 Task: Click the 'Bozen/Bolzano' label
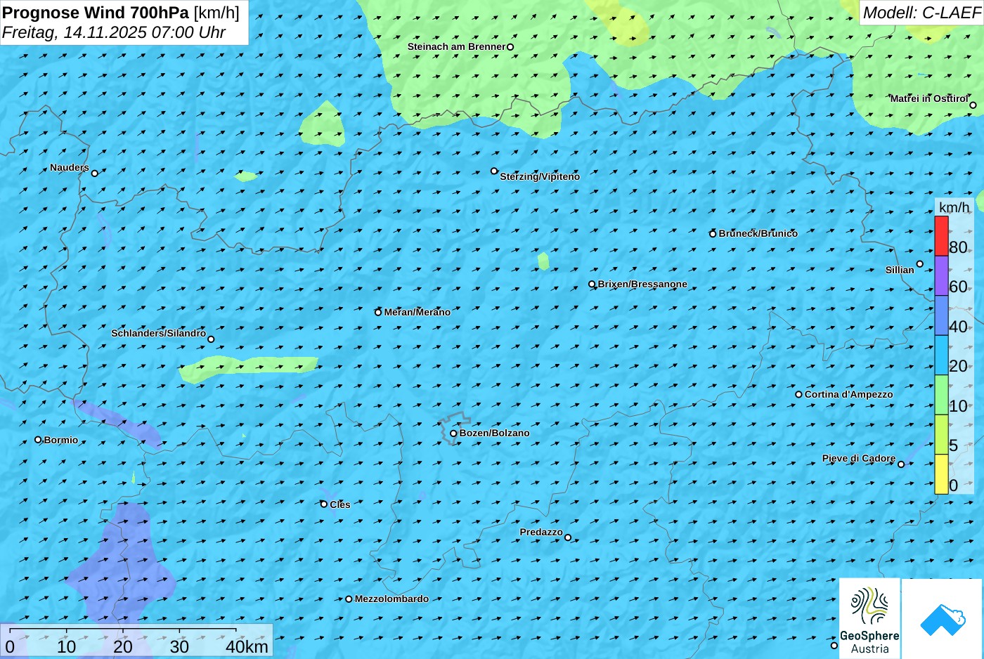(x=494, y=433)
